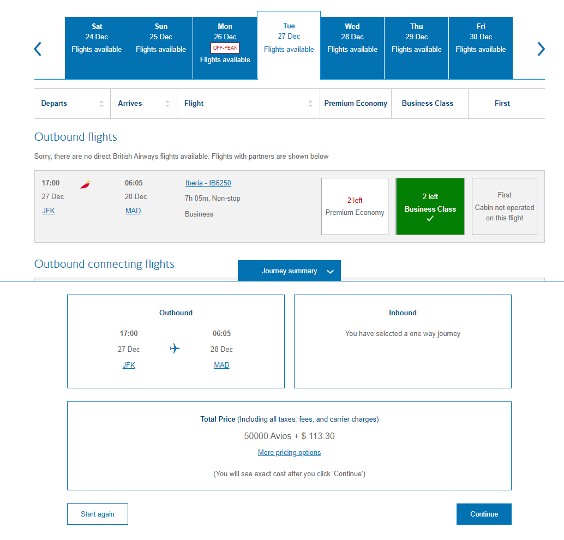Click the Outbound flights heading
The height and width of the screenshot is (540, 564).
click(x=75, y=137)
